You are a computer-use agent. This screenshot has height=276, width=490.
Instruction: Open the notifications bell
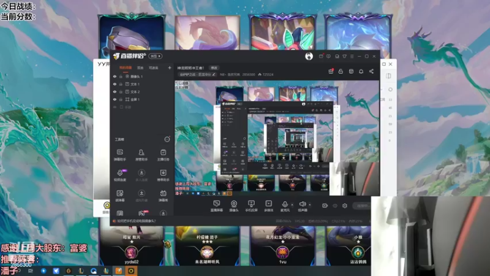361,71
